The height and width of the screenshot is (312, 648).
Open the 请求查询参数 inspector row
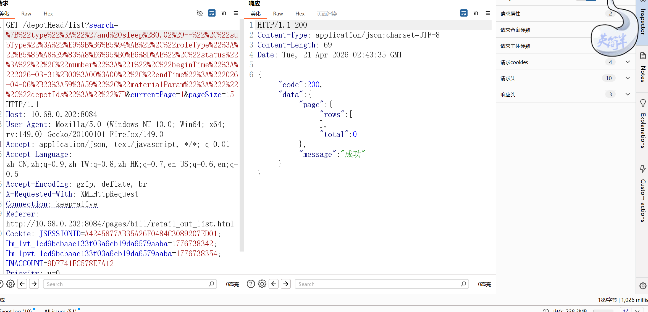pos(565,30)
